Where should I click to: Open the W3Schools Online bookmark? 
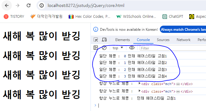(x=136, y=17)
